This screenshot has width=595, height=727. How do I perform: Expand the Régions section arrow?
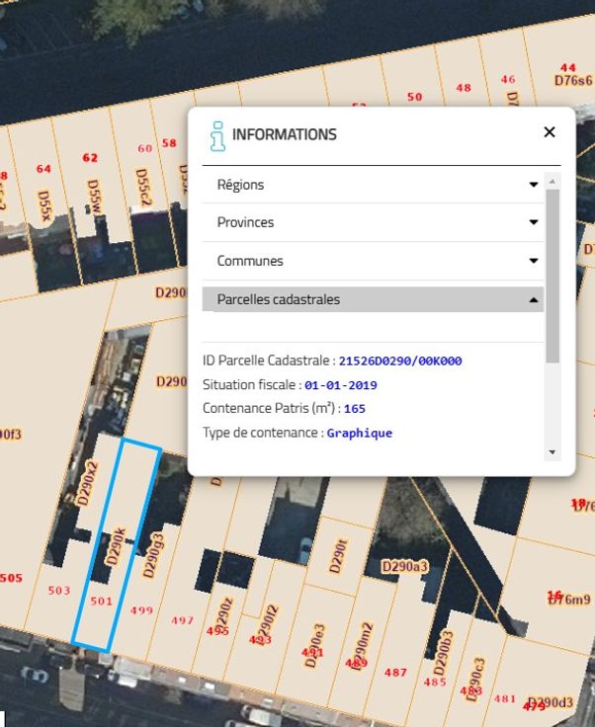(534, 185)
